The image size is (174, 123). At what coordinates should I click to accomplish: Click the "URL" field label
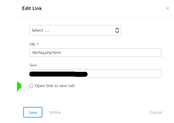(x=33, y=44)
